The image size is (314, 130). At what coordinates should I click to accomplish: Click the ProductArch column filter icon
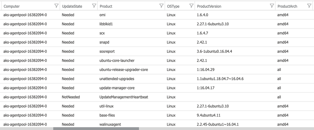point(309,6)
